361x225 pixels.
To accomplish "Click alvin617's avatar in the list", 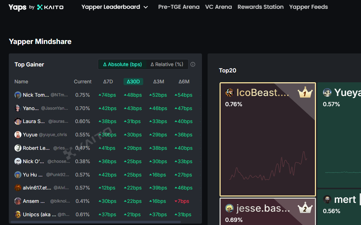I will point(18,188).
